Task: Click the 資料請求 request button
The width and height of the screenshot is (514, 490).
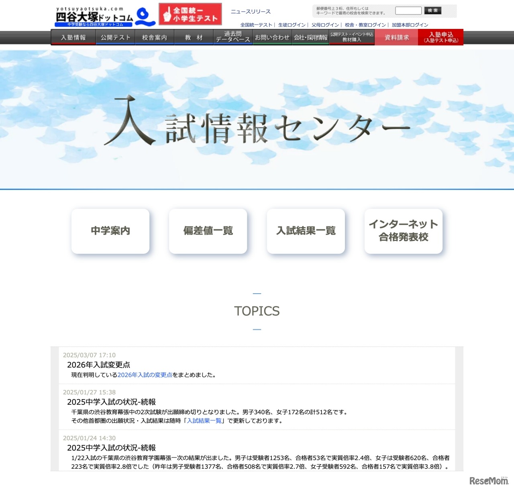Action: 396,37
